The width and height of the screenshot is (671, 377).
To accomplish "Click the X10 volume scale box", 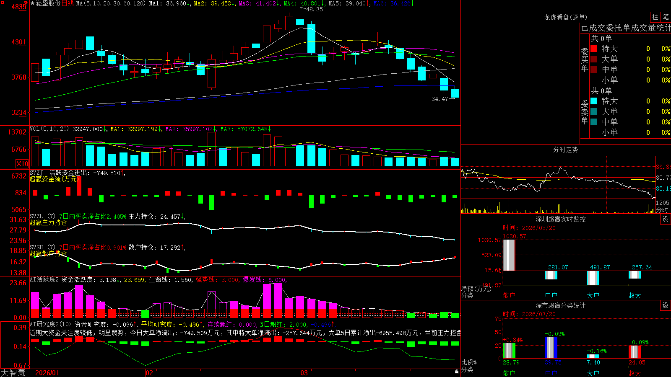I will (22, 164).
